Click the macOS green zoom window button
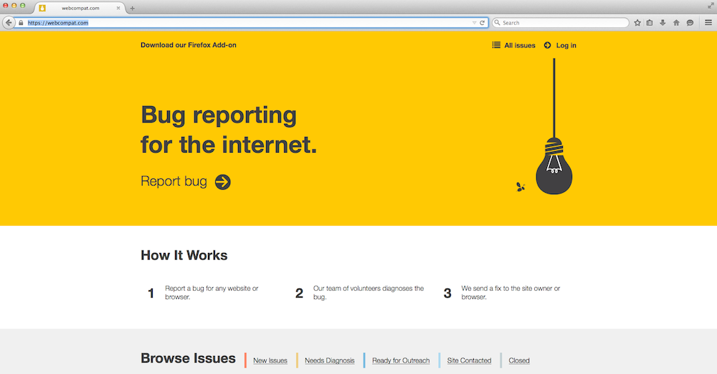This screenshot has height=374, width=717. point(22,6)
